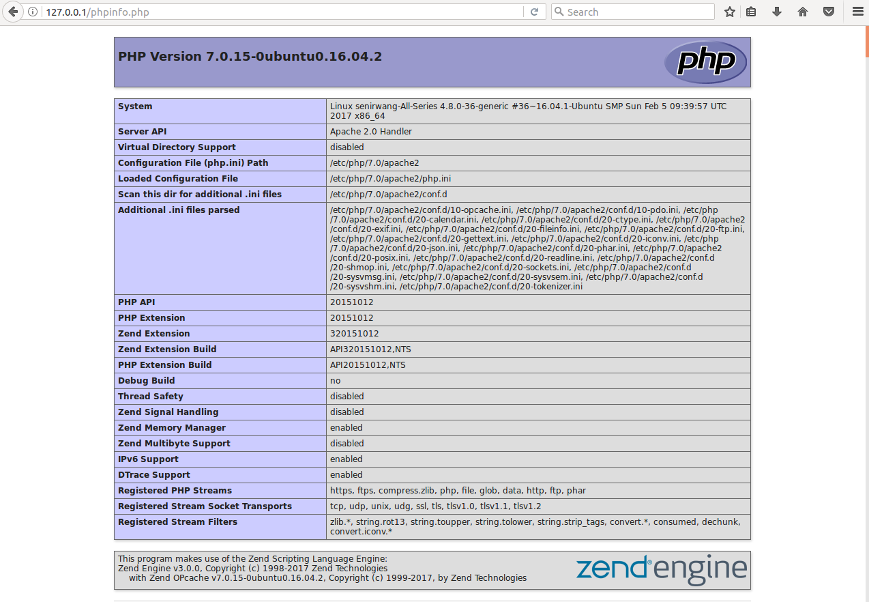Bookmark this page with the star icon
This screenshot has height=602, width=869.
pyautogui.click(x=730, y=12)
